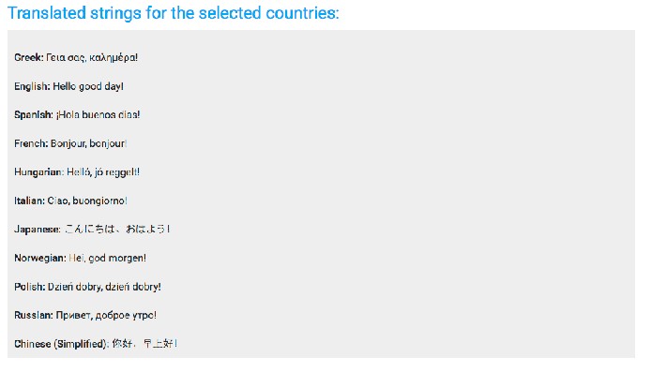Click the English 'Hello good day!' text
The image size is (652, 372).
tap(88, 86)
